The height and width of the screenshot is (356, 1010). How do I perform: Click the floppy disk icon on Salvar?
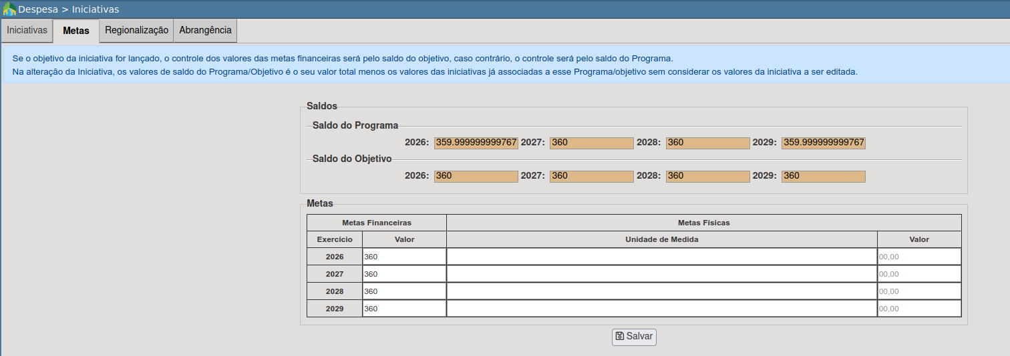pyautogui.click(x=619, y=337)
